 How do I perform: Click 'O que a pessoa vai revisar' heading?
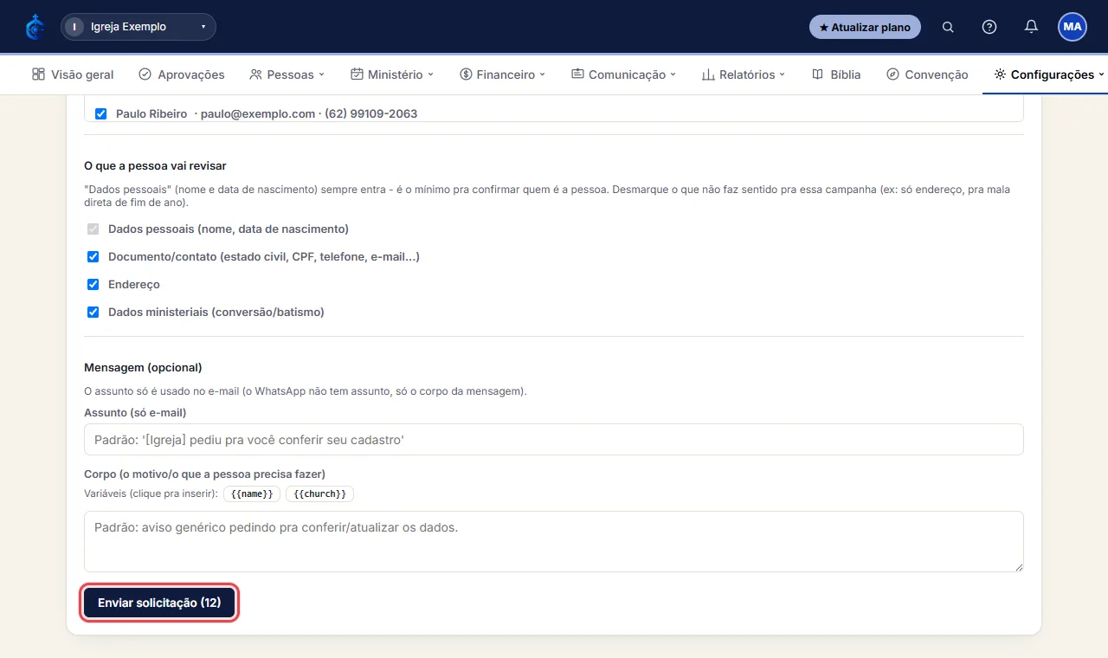[x=155, y=165]
